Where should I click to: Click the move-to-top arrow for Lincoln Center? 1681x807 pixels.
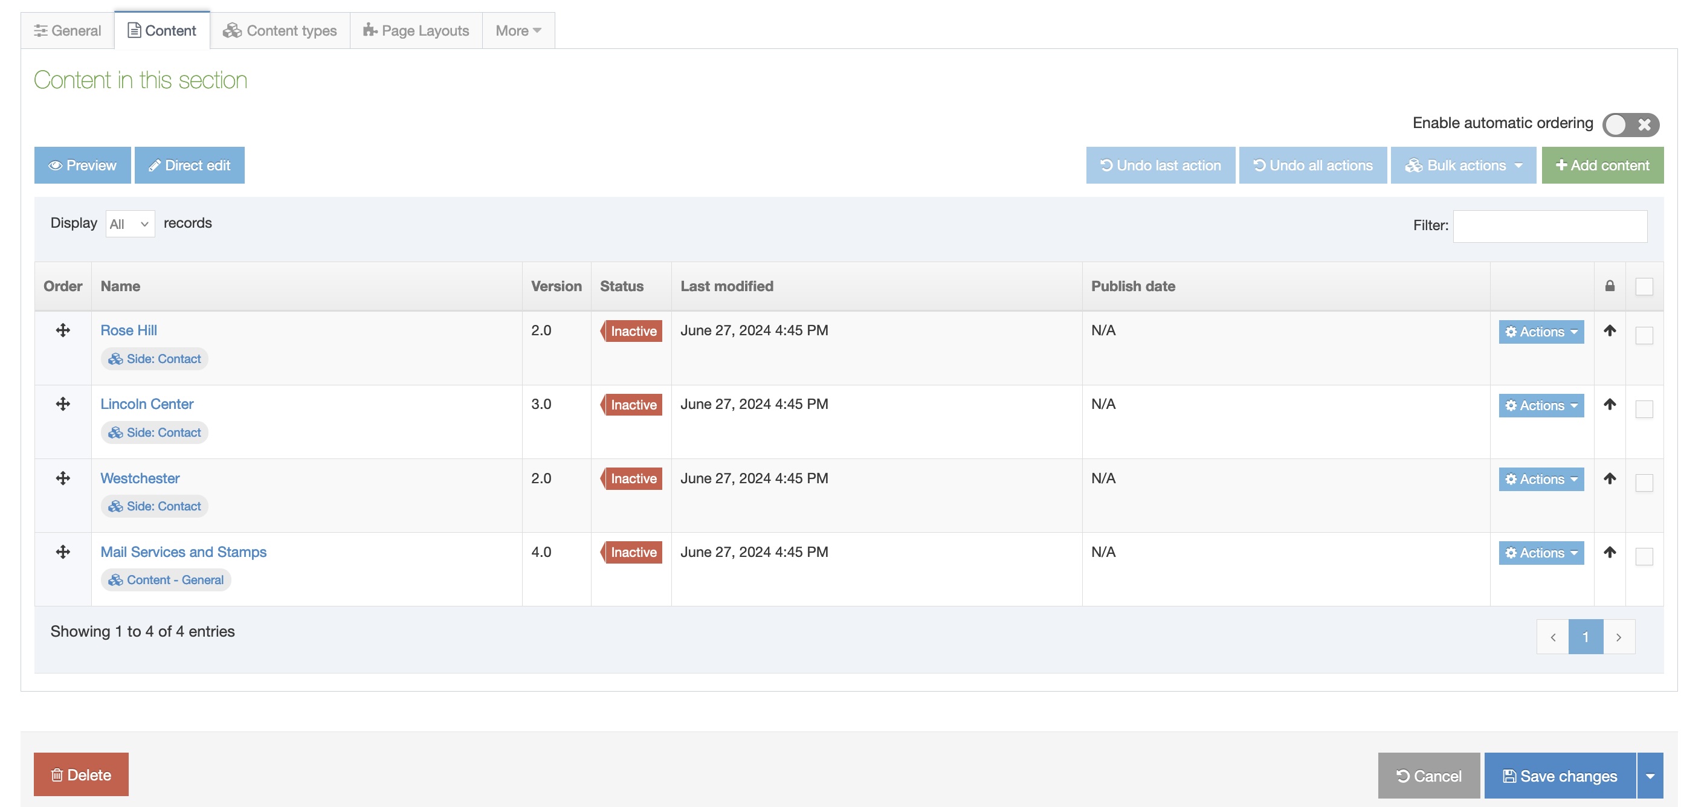(x=1609, y=405)
